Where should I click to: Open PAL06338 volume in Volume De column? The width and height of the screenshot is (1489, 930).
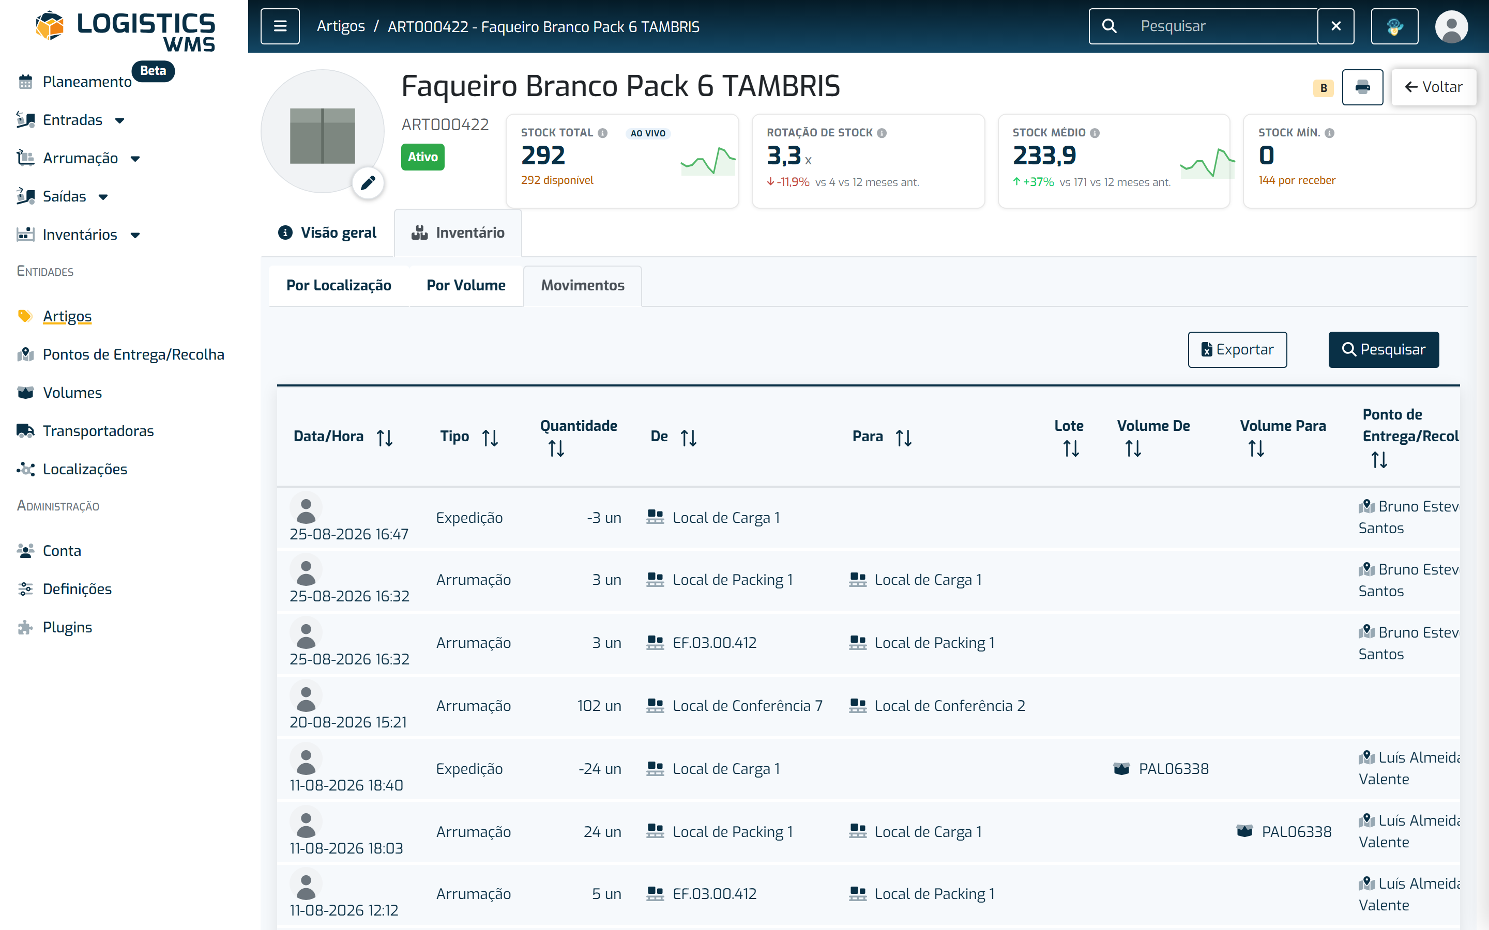pos(1161,769)
